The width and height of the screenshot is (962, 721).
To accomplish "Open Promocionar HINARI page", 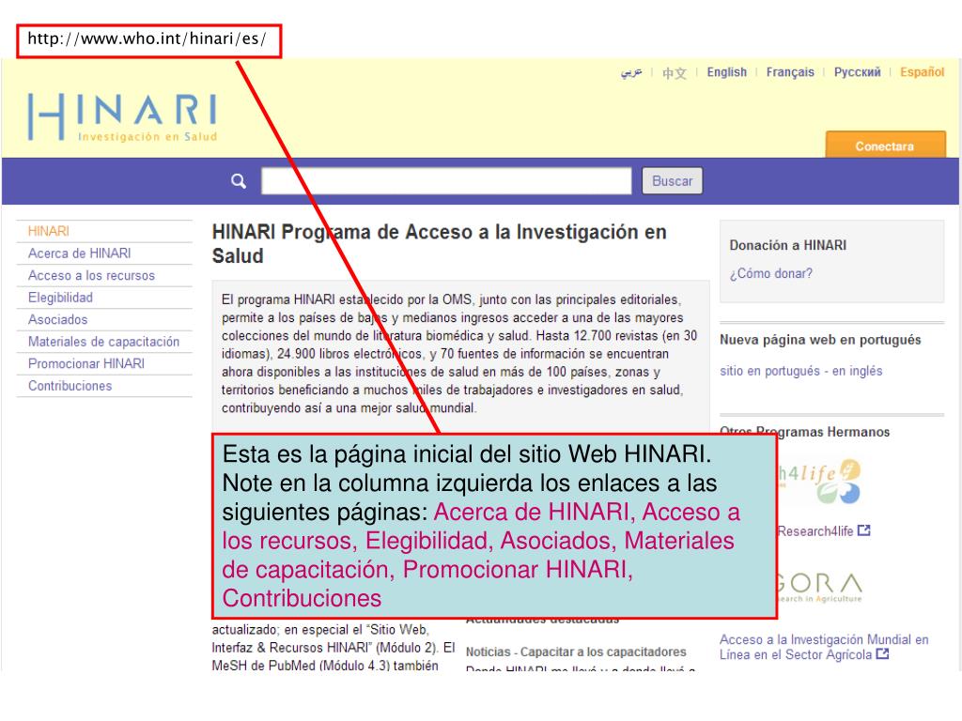I will (85, 363).
